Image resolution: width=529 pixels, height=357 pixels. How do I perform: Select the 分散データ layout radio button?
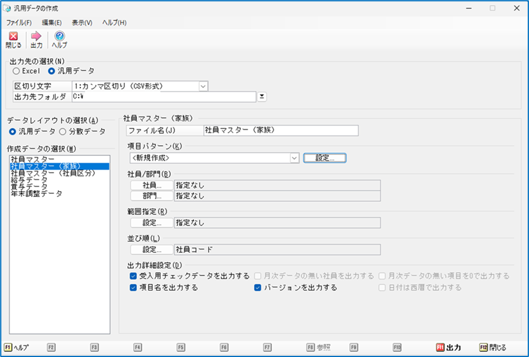coord(62,131)
